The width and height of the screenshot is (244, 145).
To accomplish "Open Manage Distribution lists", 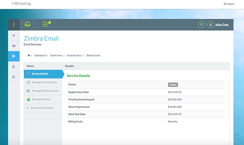I will (45, 91).
